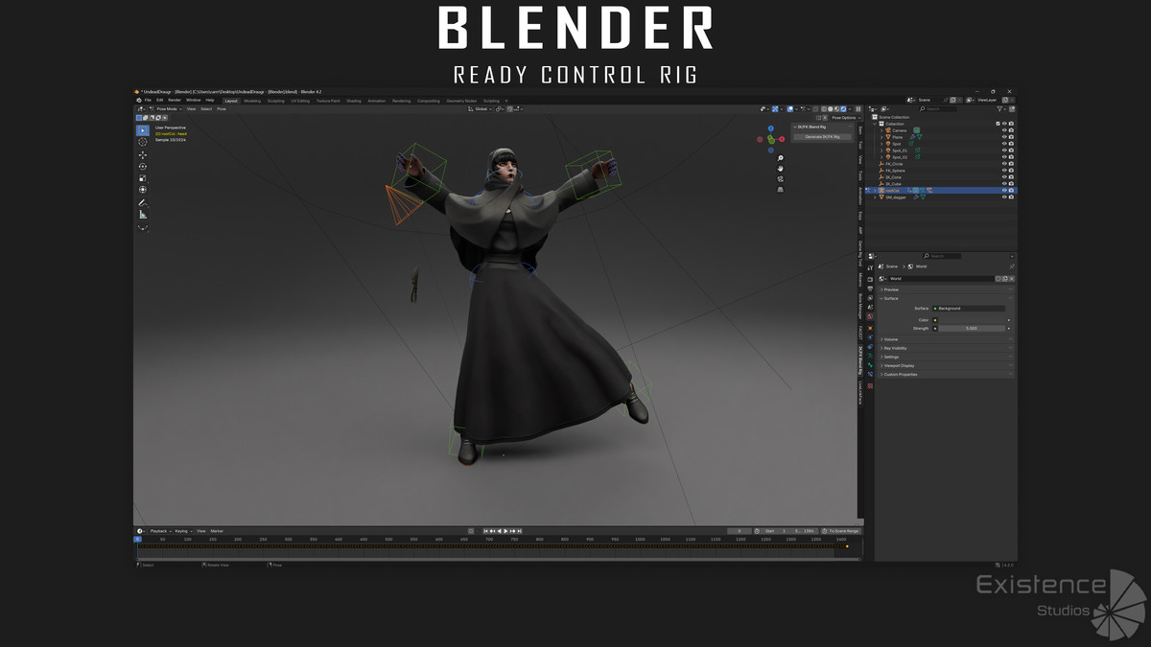Open the Output properties tab icon
Image resolution: width=1151 pixels, height=647 pixels.
click(x=870, y=289)
